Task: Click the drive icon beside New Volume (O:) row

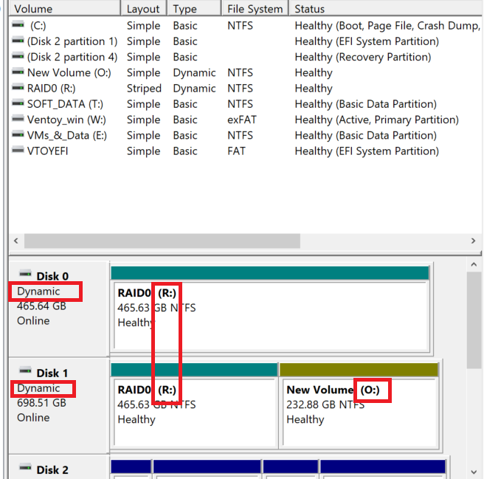Action: point(18,72)
